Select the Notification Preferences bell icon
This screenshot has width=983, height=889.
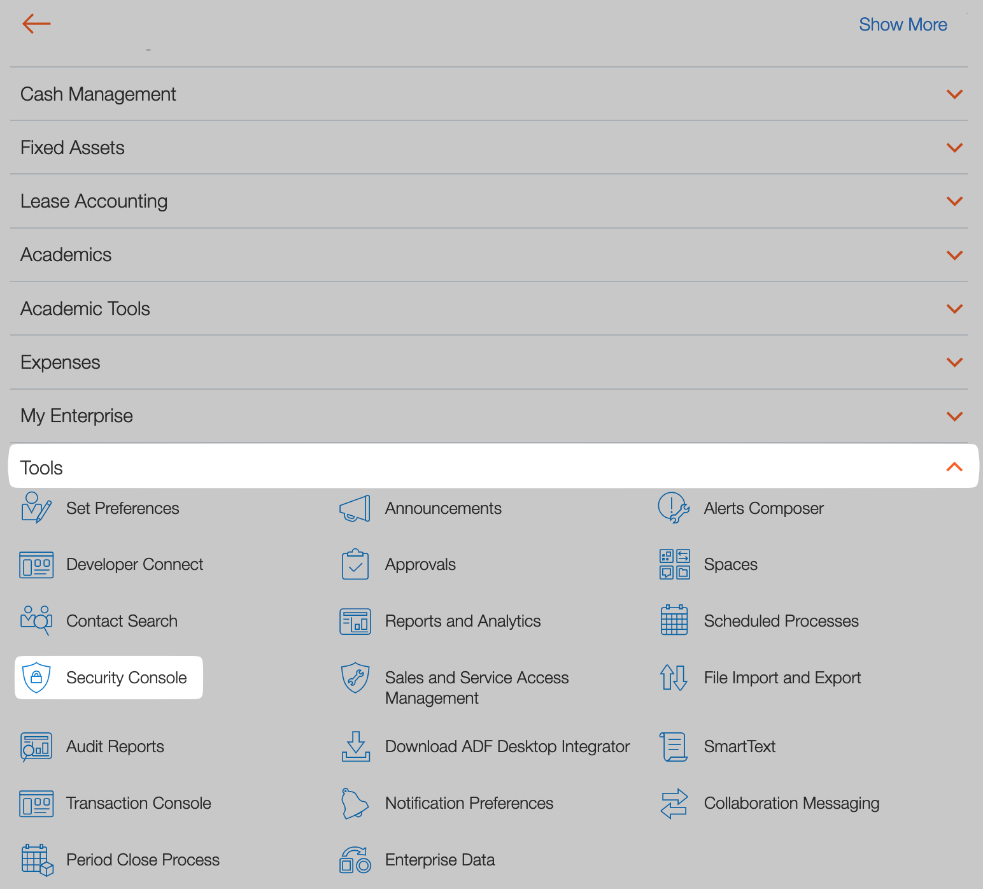355,803
